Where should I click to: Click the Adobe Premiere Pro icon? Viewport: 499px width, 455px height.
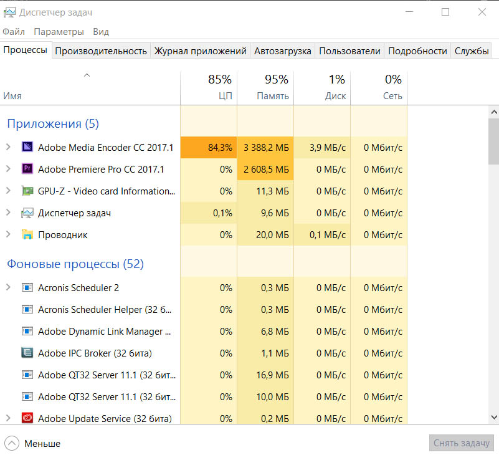point(27,169)
